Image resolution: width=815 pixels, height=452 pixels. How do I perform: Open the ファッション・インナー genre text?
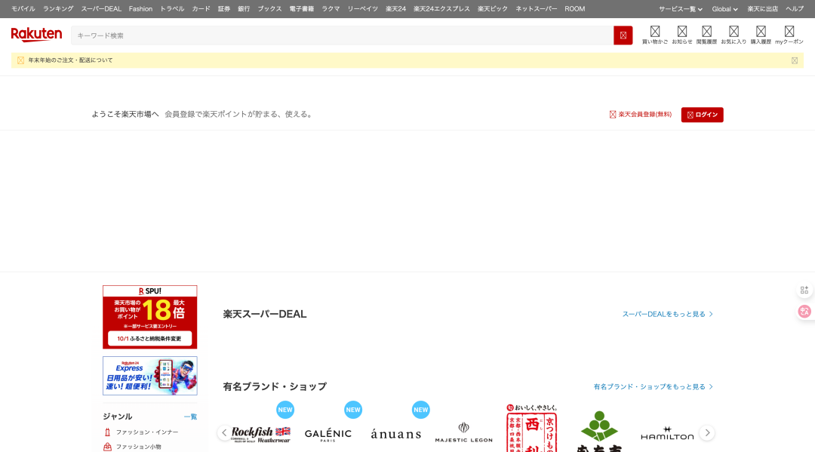tap(147, 432)
